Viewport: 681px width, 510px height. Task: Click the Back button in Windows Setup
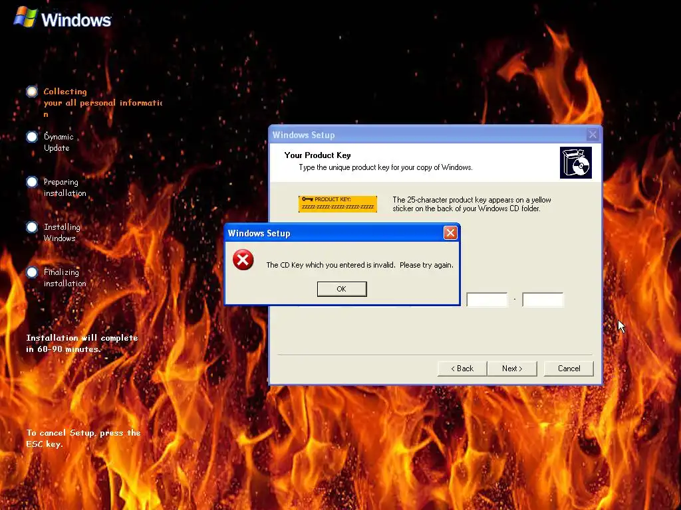click(x=462, y=368)
